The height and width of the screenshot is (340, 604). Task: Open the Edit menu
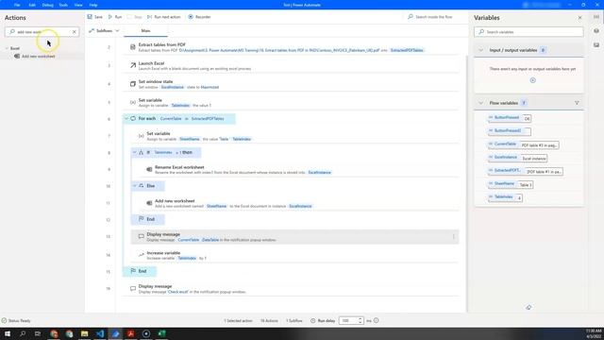[x=32, y=5]
